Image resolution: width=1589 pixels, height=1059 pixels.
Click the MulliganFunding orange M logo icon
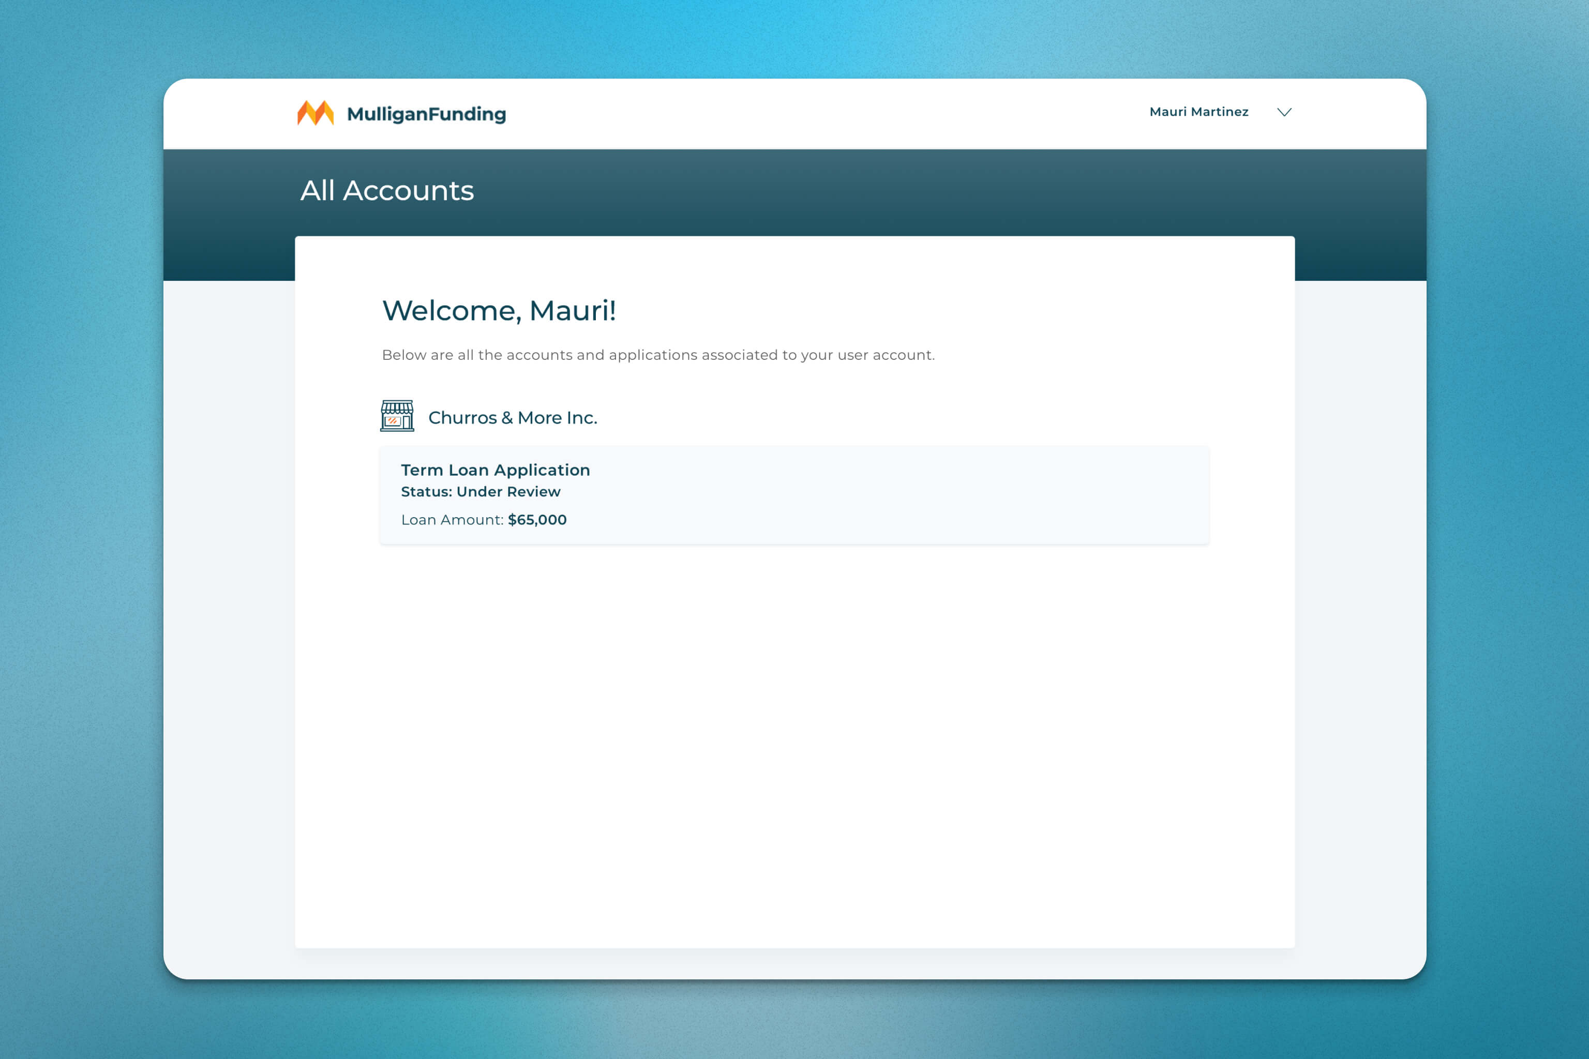316,113
